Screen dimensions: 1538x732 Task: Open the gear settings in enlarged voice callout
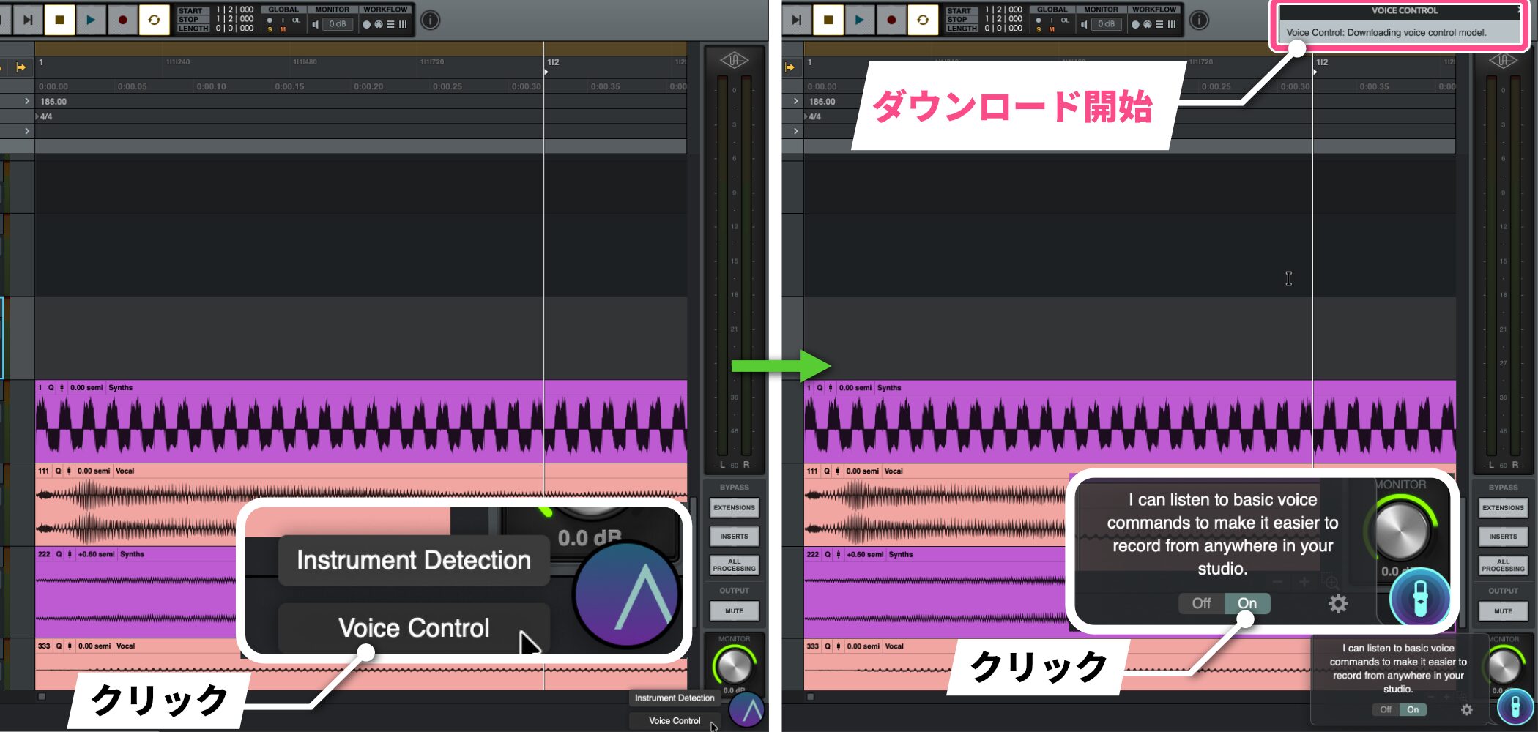1338,604
